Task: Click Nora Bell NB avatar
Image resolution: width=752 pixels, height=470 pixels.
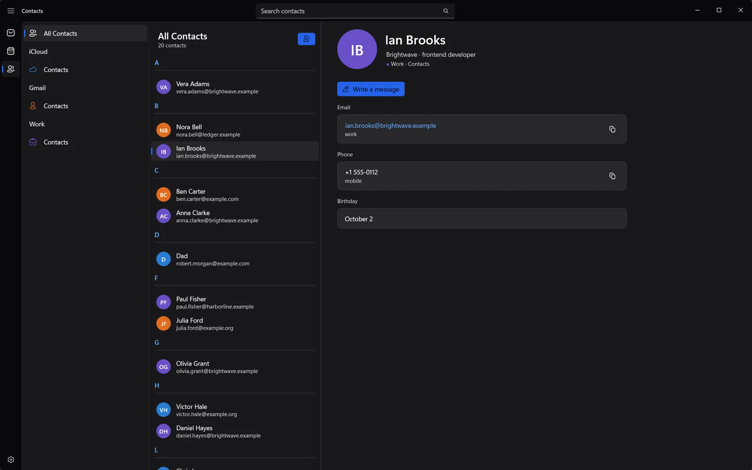Action: click(x=164, y=130)
